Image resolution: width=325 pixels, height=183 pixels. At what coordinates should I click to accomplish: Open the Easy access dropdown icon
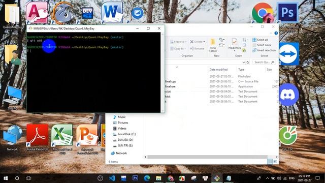coord(221,45)
